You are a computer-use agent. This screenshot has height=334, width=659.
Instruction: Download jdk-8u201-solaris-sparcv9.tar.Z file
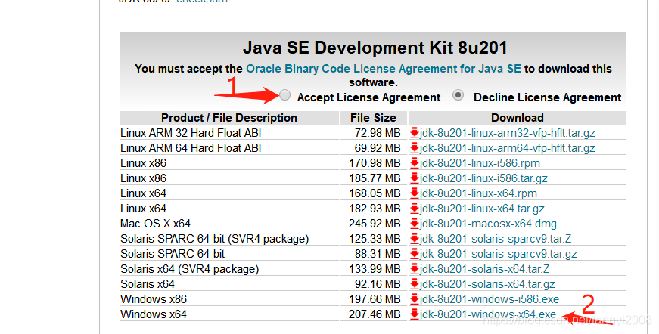point(496,239)
